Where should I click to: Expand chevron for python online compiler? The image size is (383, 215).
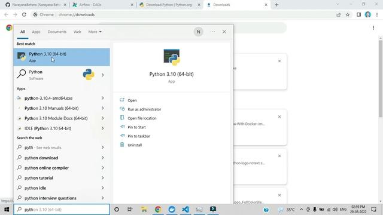click(103, 168)
